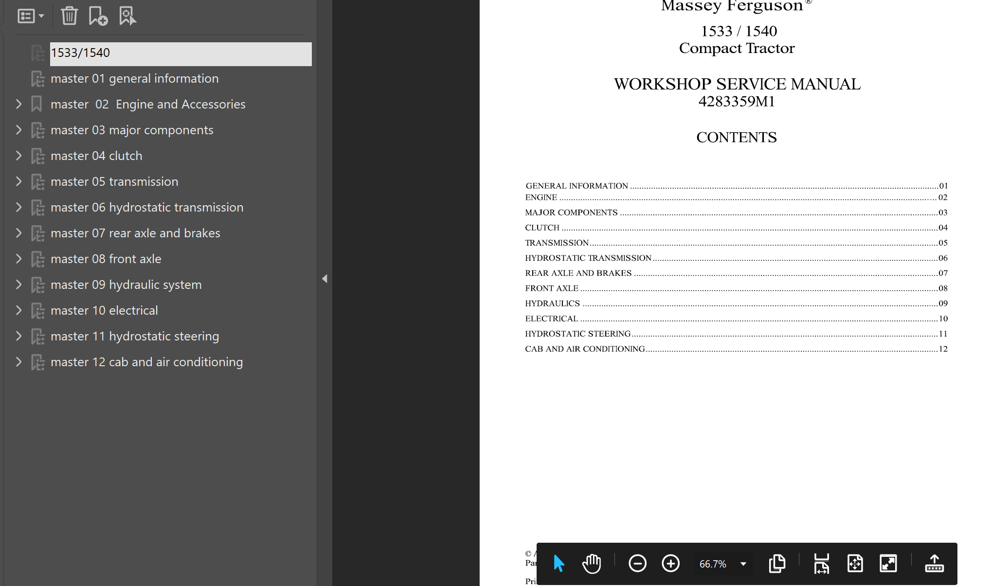991x586 pixels.
Task: Click CAB AND AIR CONDITIONING contents entry
Action: 737,349
